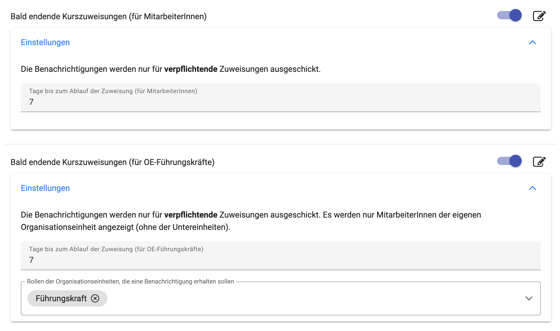Image resolution: width=560 pixels, height=331 pixels.
Task: Click title "Bald endende Kurszuweisungen (für OE-Führungskräfte)"
Action: coord(113,162)
